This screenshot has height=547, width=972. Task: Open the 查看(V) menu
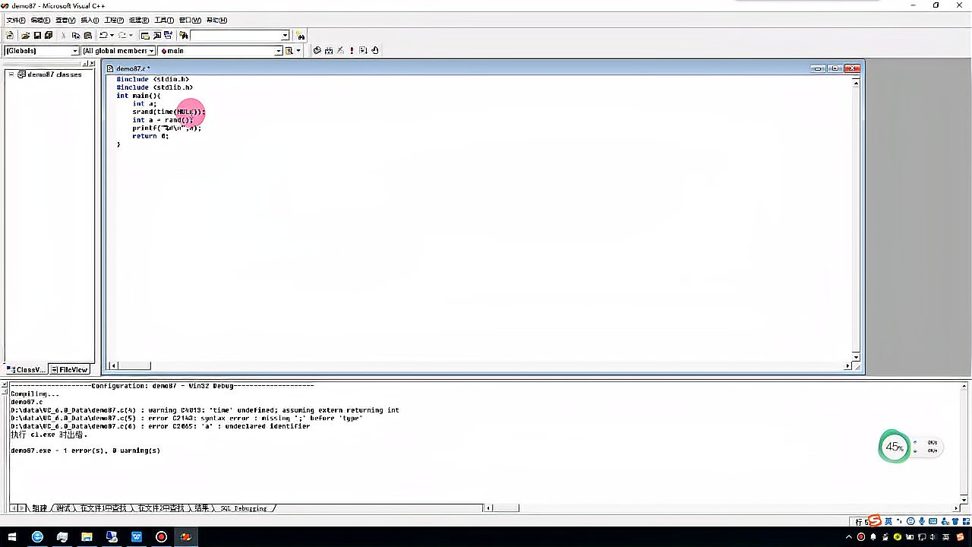click(x=65, y=20)
